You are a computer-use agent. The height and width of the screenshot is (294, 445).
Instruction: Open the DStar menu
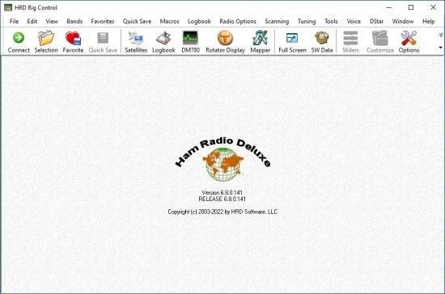pos(376,21)
